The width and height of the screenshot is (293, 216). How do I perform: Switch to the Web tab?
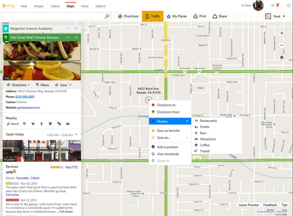[24, 6]
